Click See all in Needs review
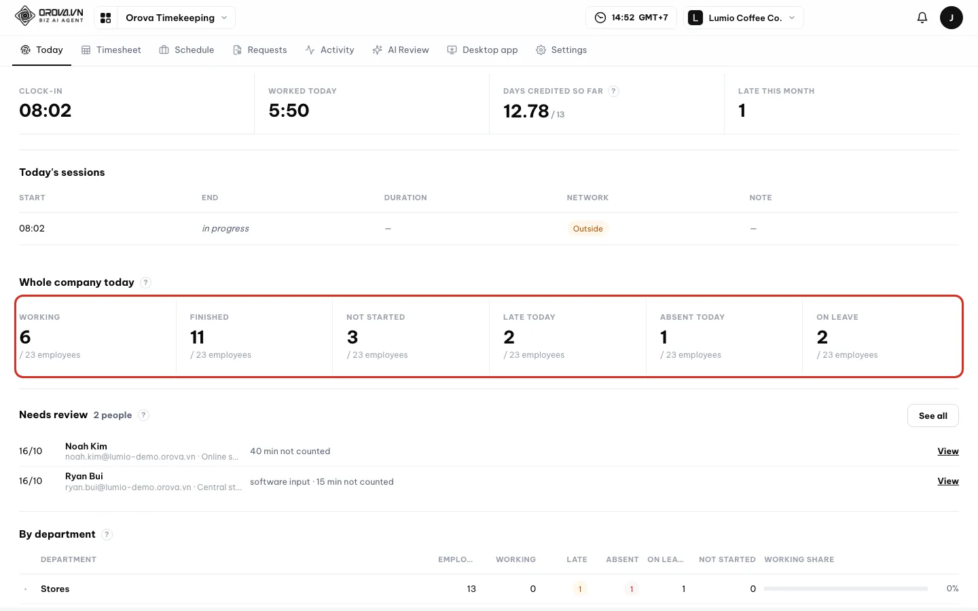Viewport: 978px width, 611px height. click(932, 415)
